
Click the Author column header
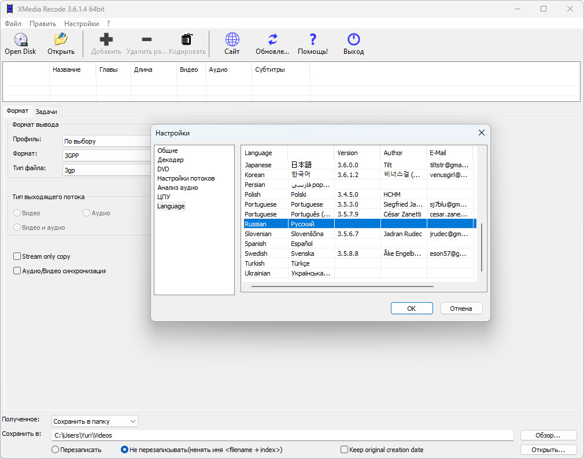[404, 153]
